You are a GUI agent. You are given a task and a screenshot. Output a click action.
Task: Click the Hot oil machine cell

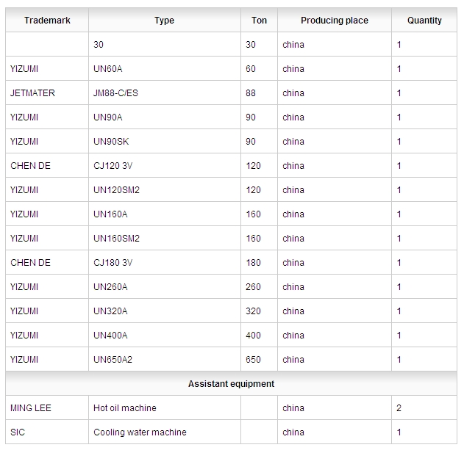pyautogui.click(x=165, y=407)
